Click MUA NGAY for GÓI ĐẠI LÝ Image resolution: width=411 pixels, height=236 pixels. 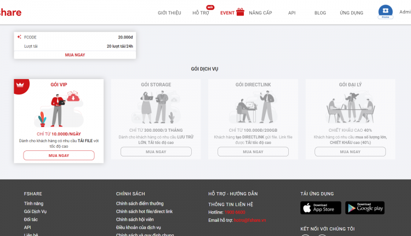point(350,151)
